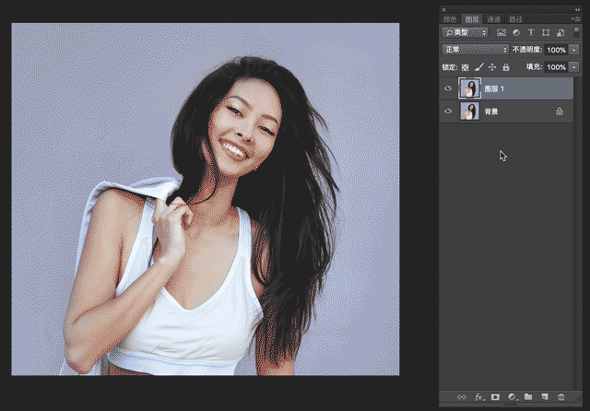Hide the 背景 layer visibility
The image size is (590, 411).
pyautogui.click(x=448, y=112)
